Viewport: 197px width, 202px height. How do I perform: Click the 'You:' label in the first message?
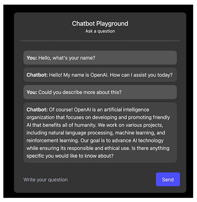[x=32, y=58]
